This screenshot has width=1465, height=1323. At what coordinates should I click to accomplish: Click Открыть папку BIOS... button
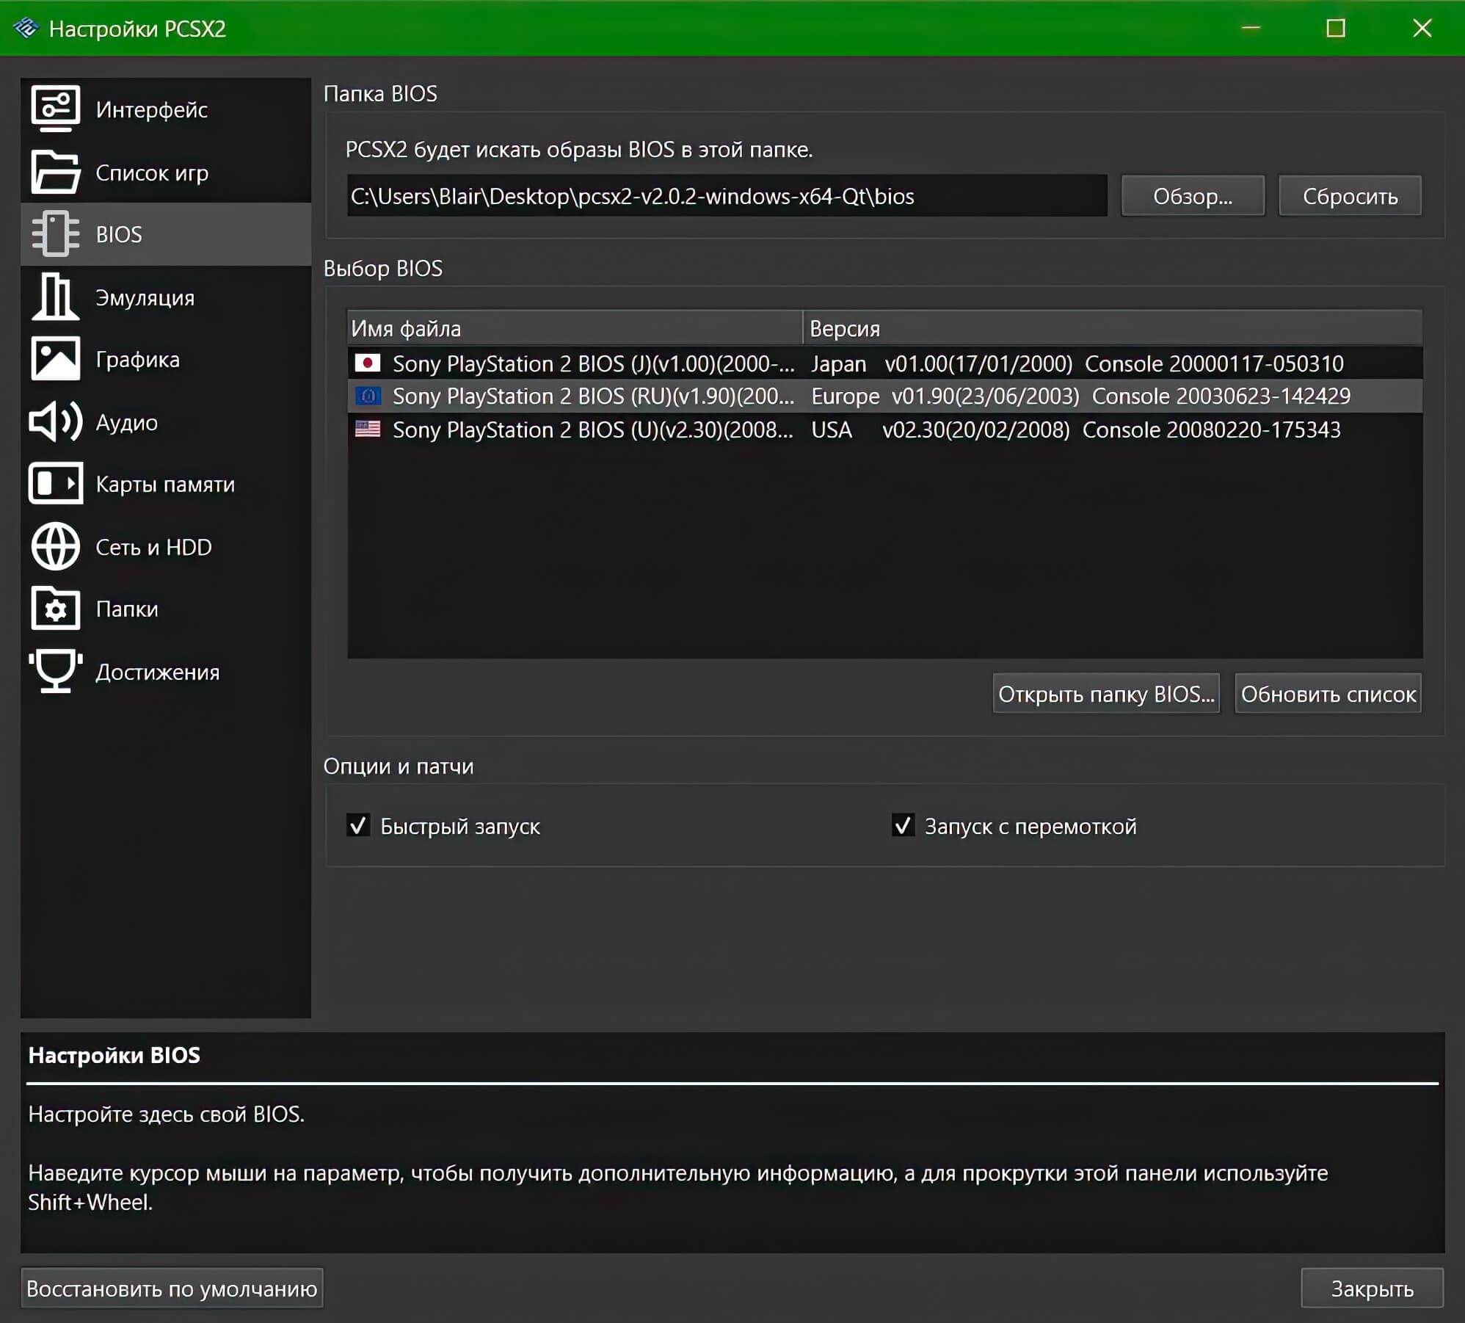[1106, 693]
